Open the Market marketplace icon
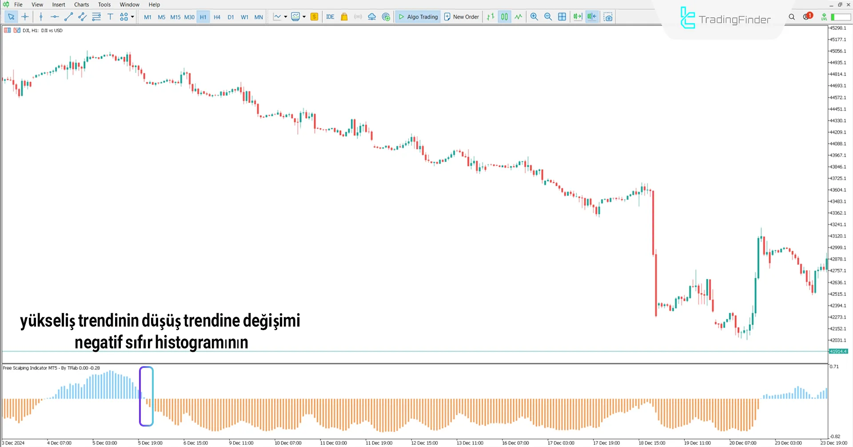The height and width of the screenshot is (447, 853). [x=344, y=16]
